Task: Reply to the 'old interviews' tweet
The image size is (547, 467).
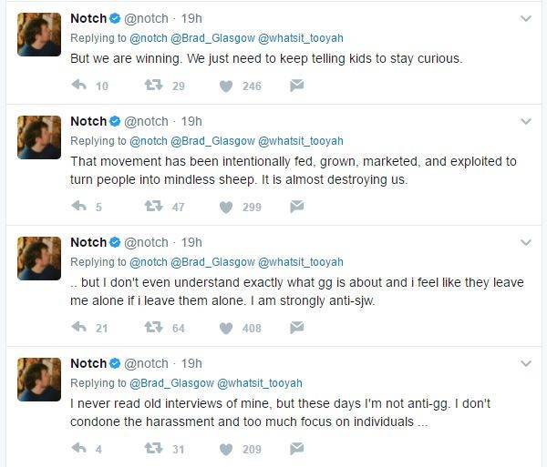Action: click(x=78, y=449)
